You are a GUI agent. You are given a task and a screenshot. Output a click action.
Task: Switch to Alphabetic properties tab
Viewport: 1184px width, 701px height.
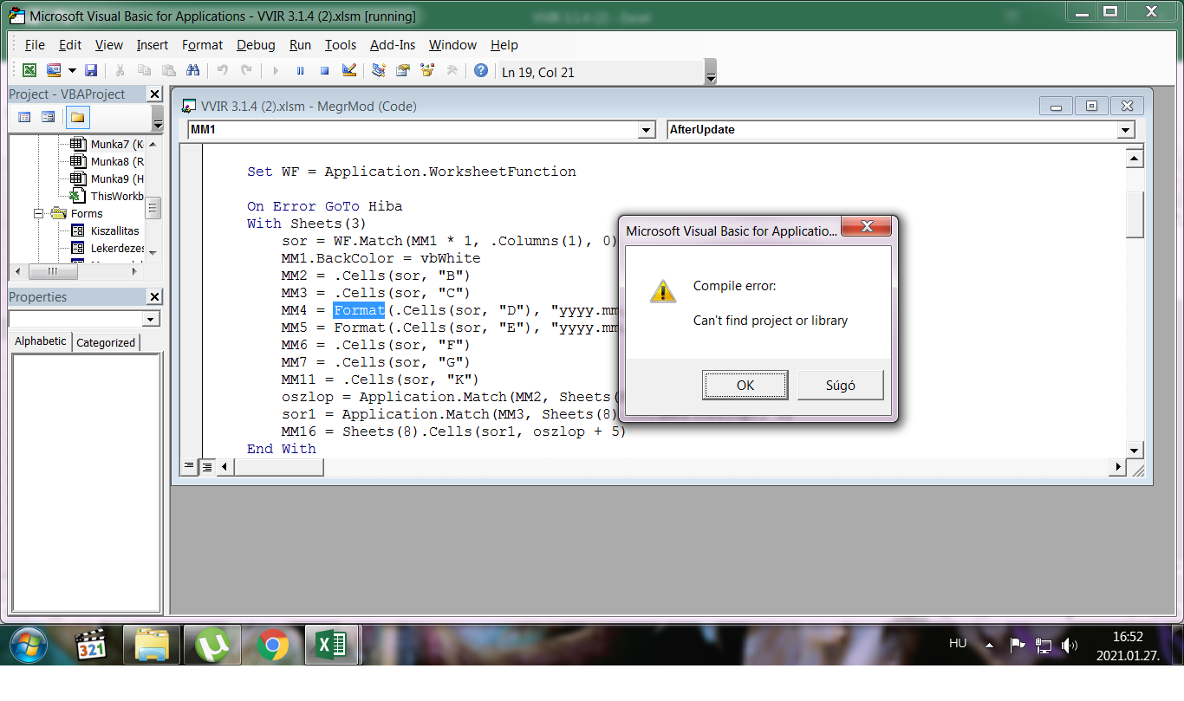point(41,341)
